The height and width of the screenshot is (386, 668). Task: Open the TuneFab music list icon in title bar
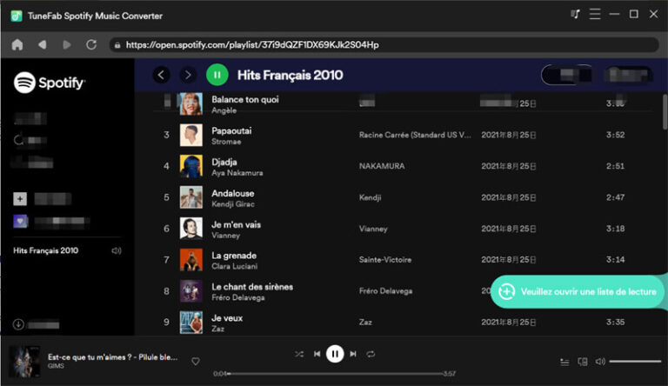575,15
